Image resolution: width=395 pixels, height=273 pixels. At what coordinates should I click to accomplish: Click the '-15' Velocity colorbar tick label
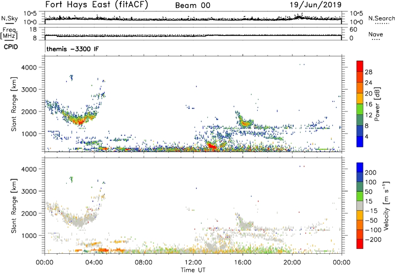[371, 211]
